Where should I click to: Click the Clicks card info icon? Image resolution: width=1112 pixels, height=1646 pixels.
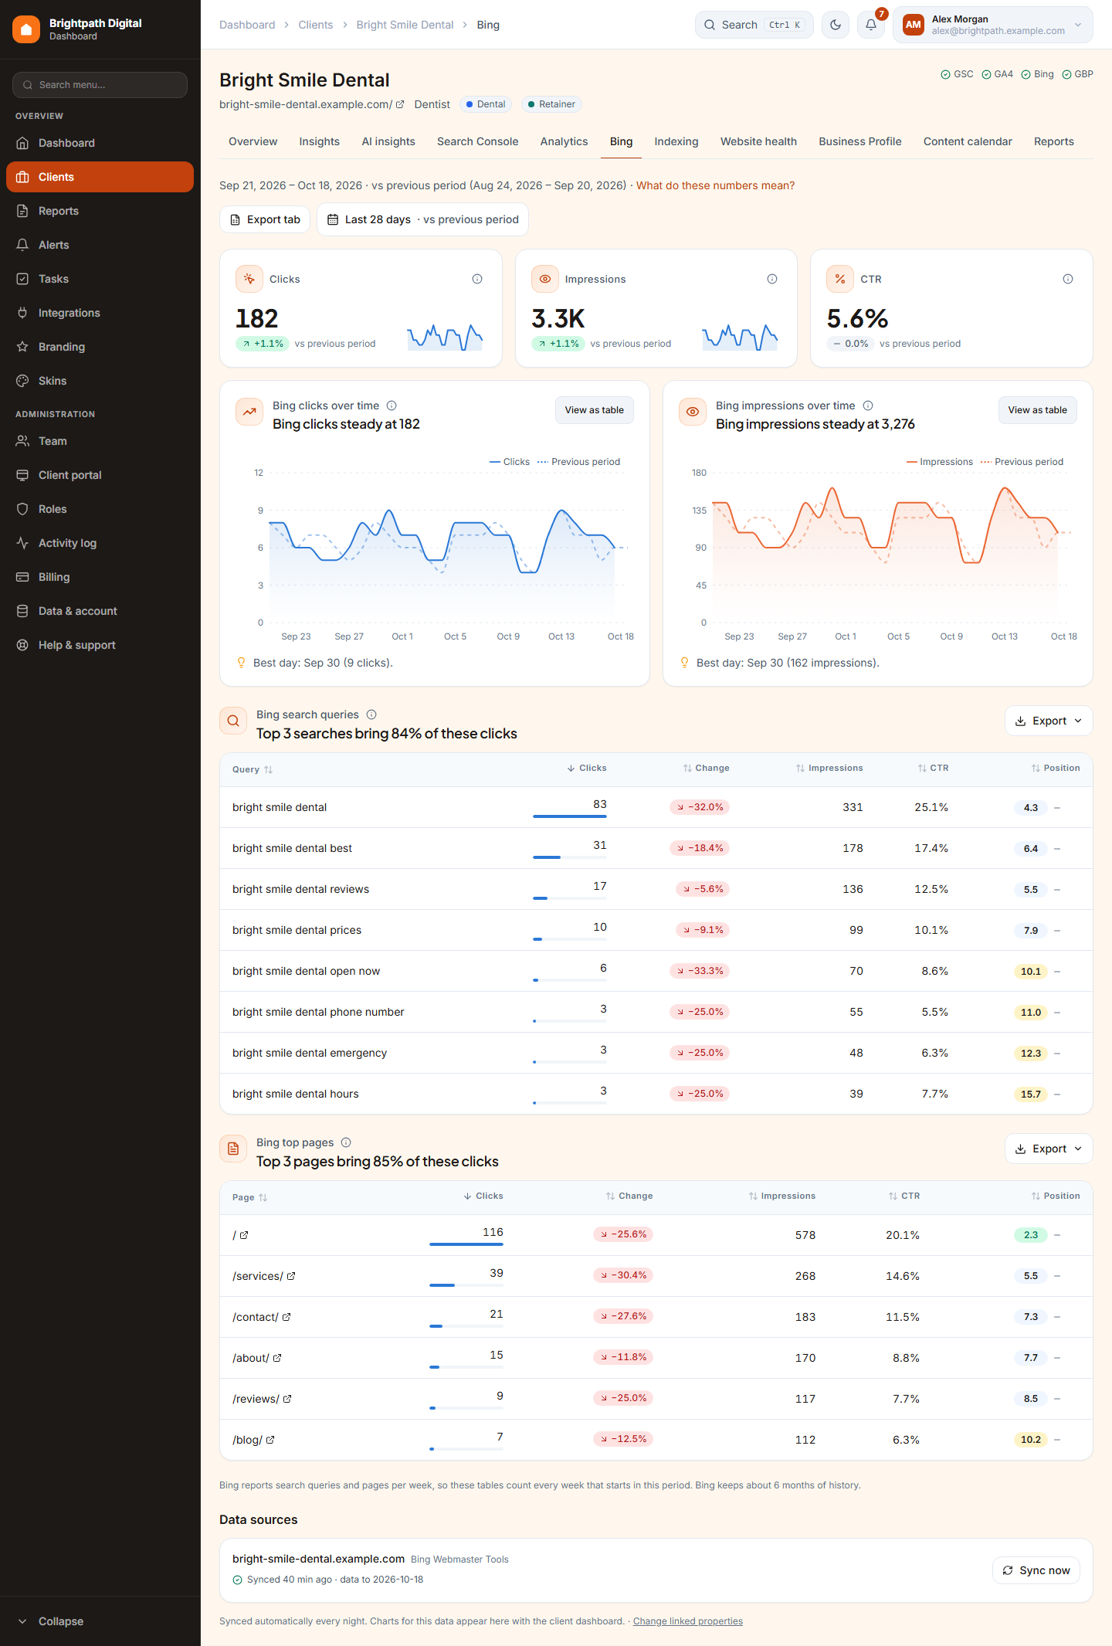tap(477, 279)
